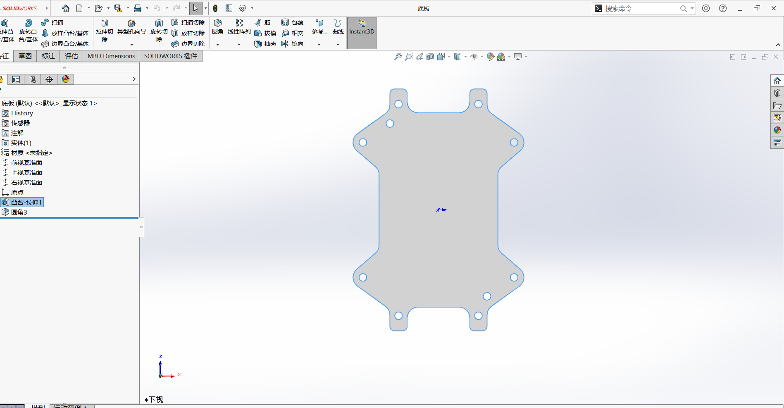784x408 pixels.
Task: Create a new document
Action: coord(79,8)
